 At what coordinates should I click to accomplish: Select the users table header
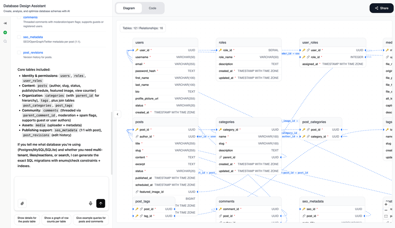(165, 42)
